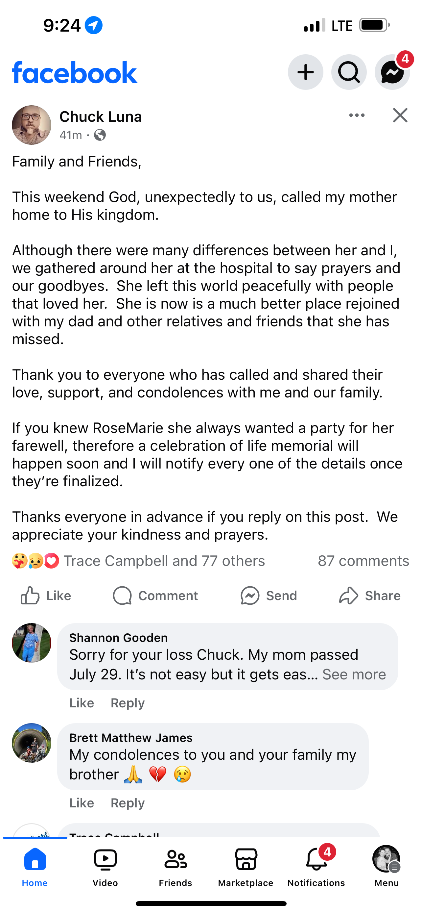422x914 pixels.
Task: Tap the plus create icon
Action: (305, 72)
